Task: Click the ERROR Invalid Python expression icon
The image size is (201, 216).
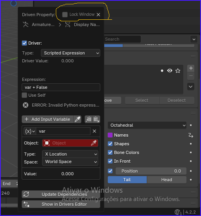Action: 26,105
